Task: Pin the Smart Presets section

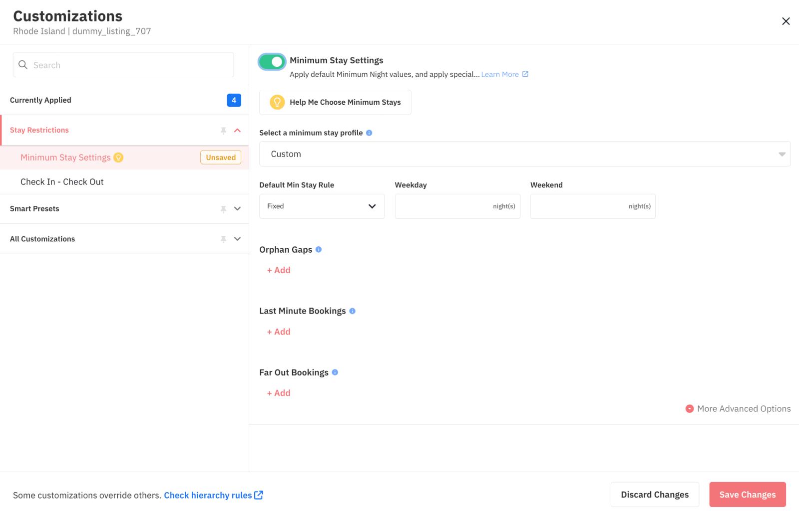Action: pyautogui.click(x=223, y=209)
